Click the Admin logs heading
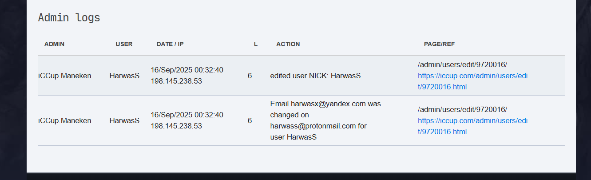 (x=69, y=18)
